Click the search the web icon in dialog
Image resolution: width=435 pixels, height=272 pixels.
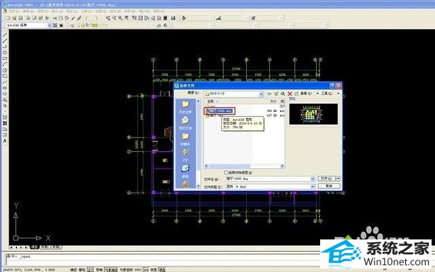(283, 94)
